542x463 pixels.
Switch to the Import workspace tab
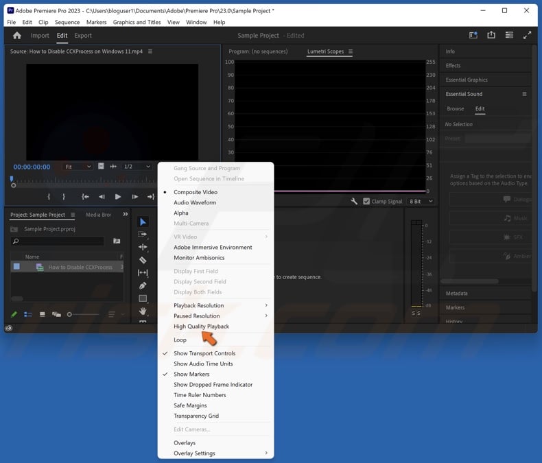[x=40, y=35]
